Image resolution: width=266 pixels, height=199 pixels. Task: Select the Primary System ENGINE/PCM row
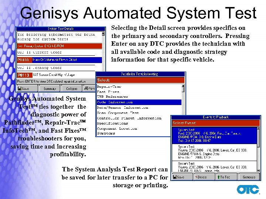[x=59, y=46]
